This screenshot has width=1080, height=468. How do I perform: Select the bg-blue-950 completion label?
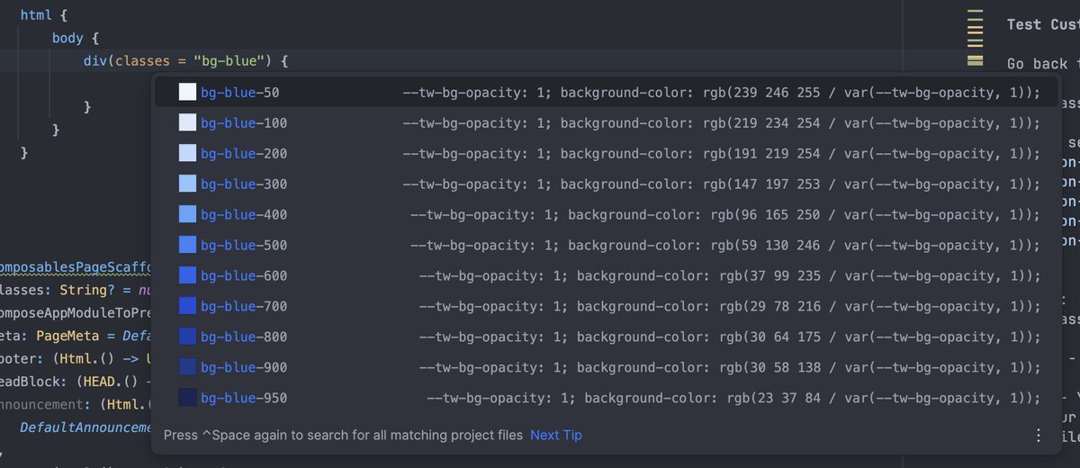pyautogui.click(x=244, y=398)
